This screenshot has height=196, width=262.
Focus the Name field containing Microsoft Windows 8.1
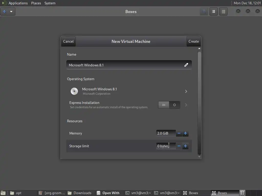coord(129,65)
